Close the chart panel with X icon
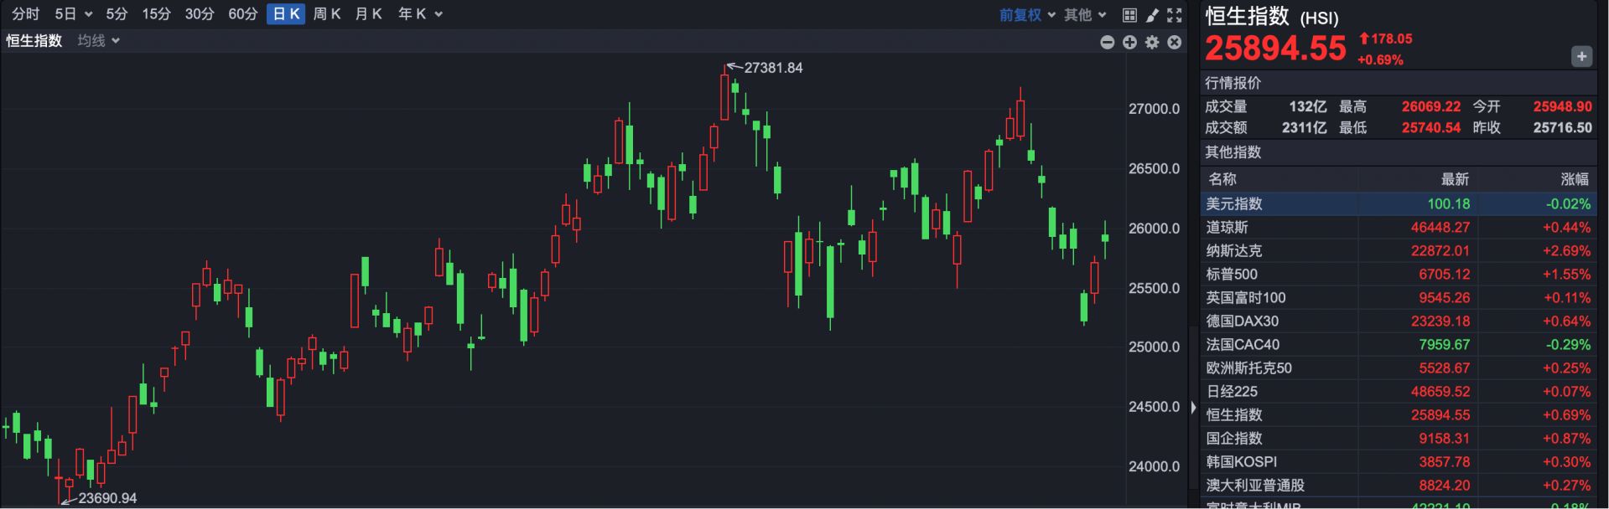 [x=1175, y=42]
